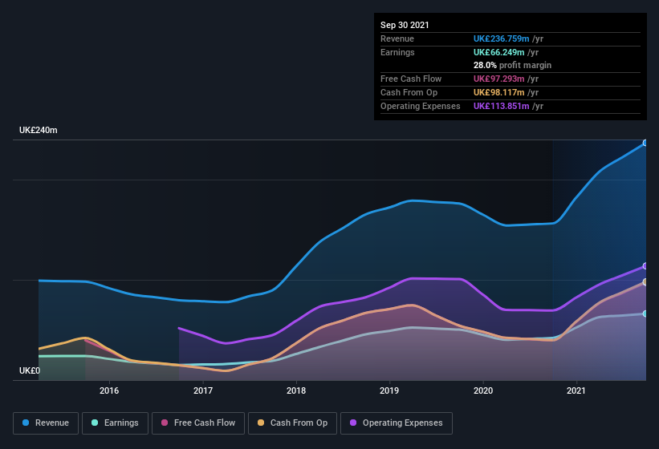
Task: Toggle the Cash From Op series
Action: tap(291, 423)
